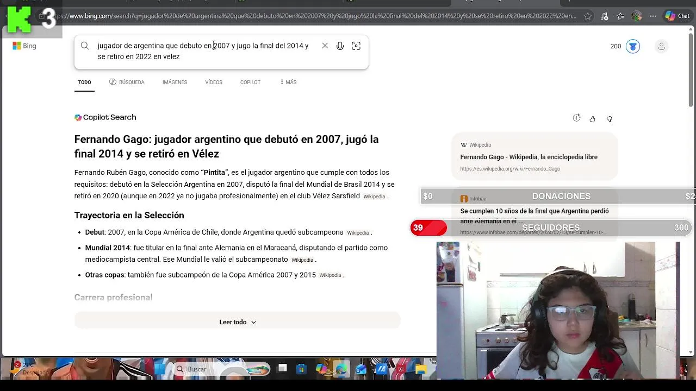Click the Bing logo

coord(24,46)
